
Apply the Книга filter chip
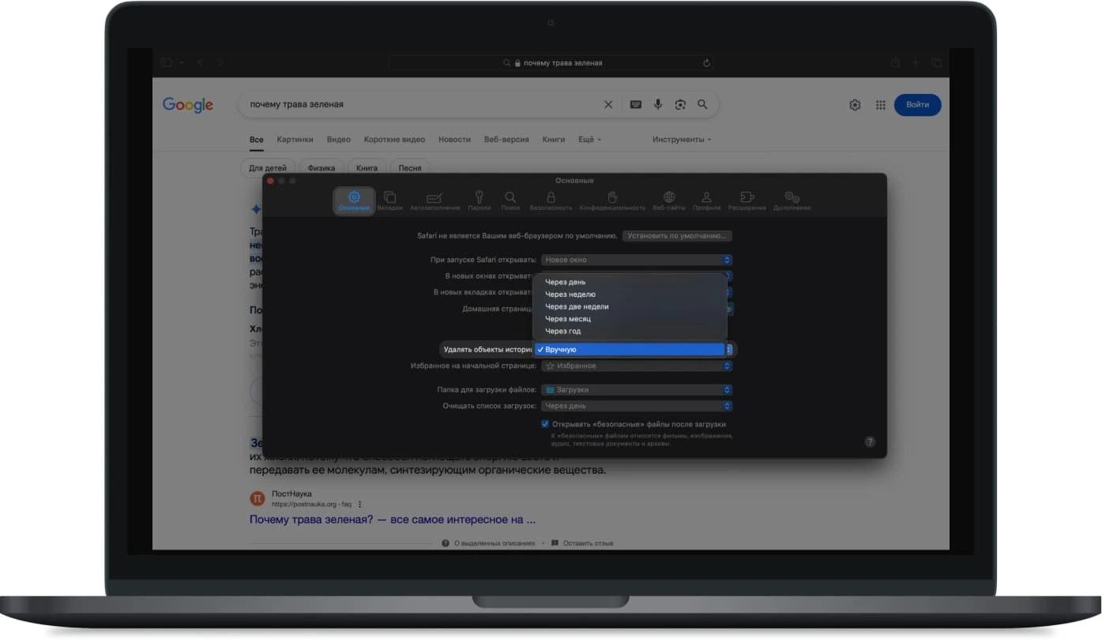pos(367,167)
